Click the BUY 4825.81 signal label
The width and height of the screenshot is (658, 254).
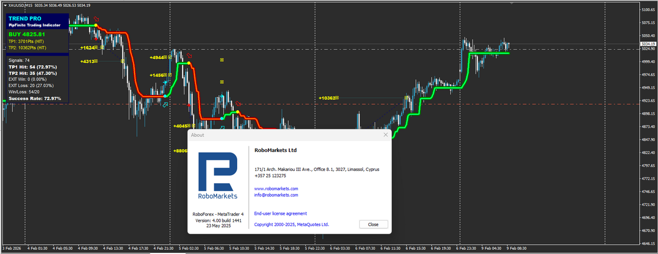pyautogui.click(x=27, y=34)
